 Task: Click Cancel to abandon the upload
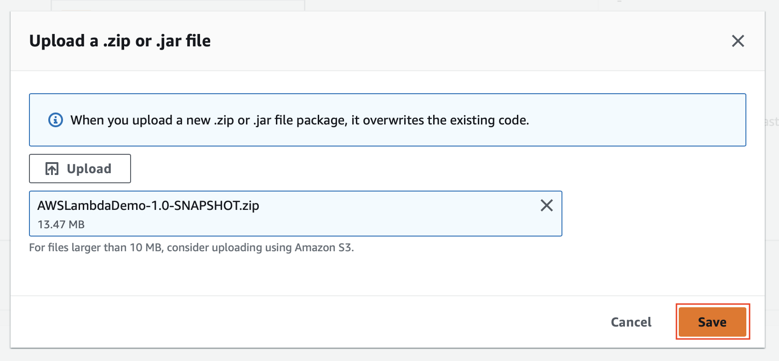coord(630,322)
